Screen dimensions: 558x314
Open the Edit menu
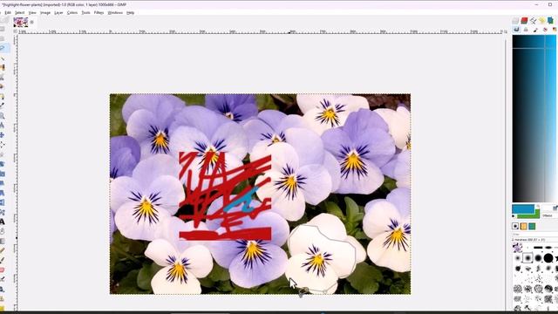coord(8,12)
